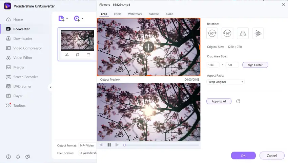Switch to the Audio tab
288x163 pixels.
coord(169,14)
